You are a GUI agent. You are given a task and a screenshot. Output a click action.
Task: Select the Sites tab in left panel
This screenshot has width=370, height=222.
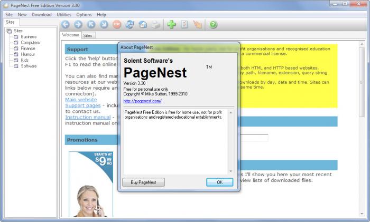(11, 22)
